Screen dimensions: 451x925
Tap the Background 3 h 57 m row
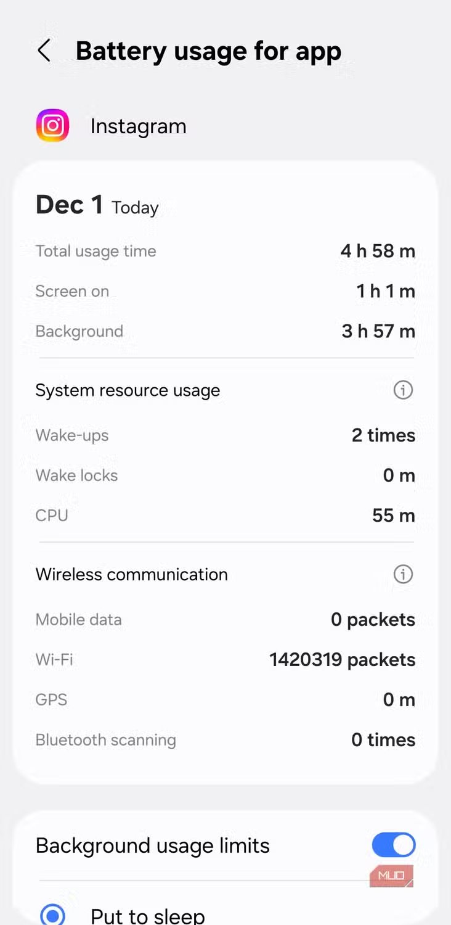(x=225, y=331)
